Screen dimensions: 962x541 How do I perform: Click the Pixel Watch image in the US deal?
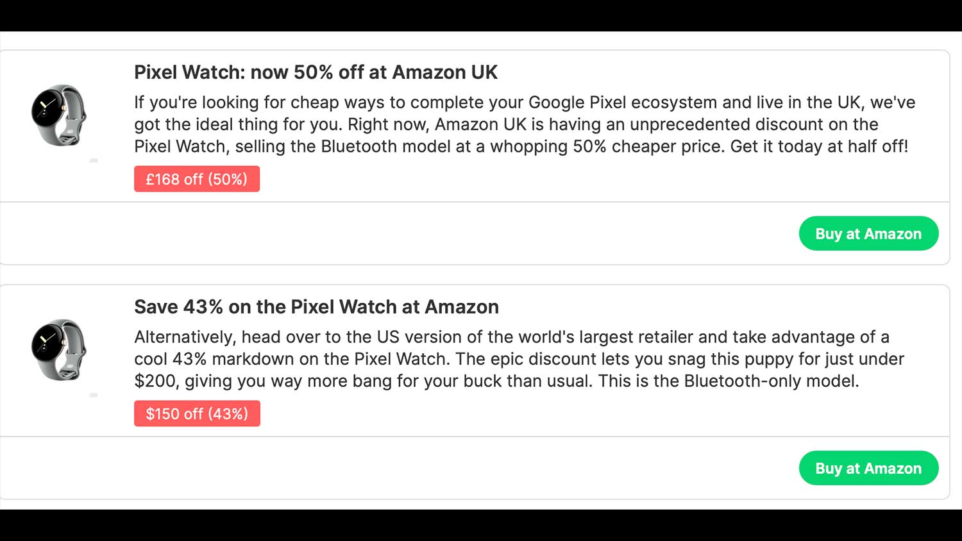(x=59, y=350)
